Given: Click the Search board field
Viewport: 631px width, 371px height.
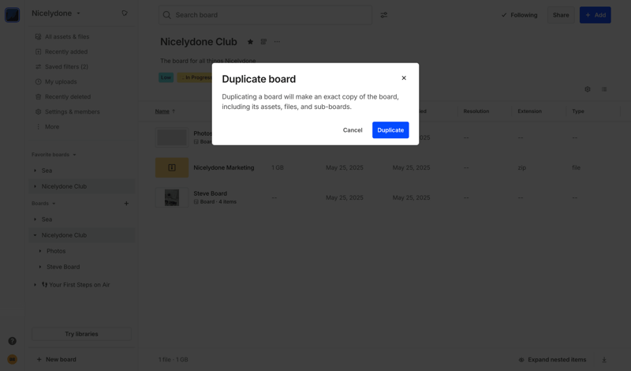Looking at the screenshot, I should click(265, 15).
